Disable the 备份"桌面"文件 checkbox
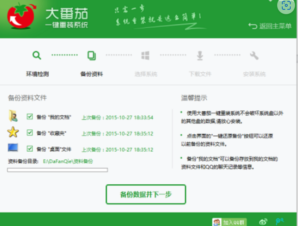The image size is (298, 226). click(x=30, y=149)
